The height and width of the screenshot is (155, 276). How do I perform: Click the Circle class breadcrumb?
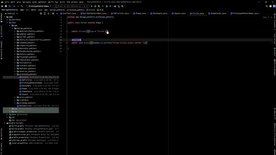pyautogui.click(x=91, y=10)
